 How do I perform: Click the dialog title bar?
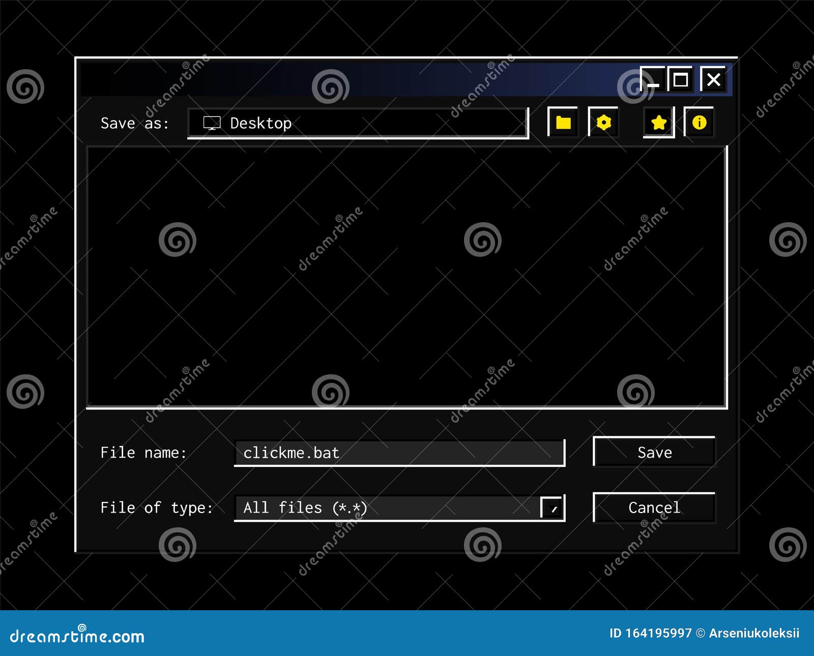pos(356,79)
